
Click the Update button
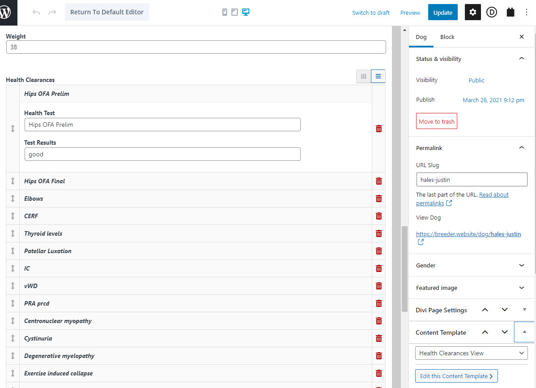(442, 13)
